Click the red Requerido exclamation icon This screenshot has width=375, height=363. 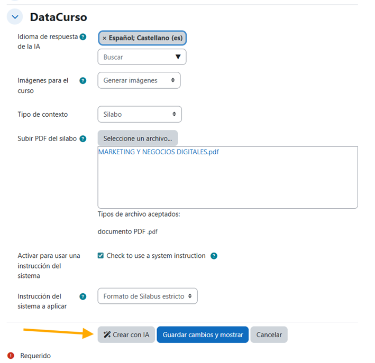coord(11,356)
